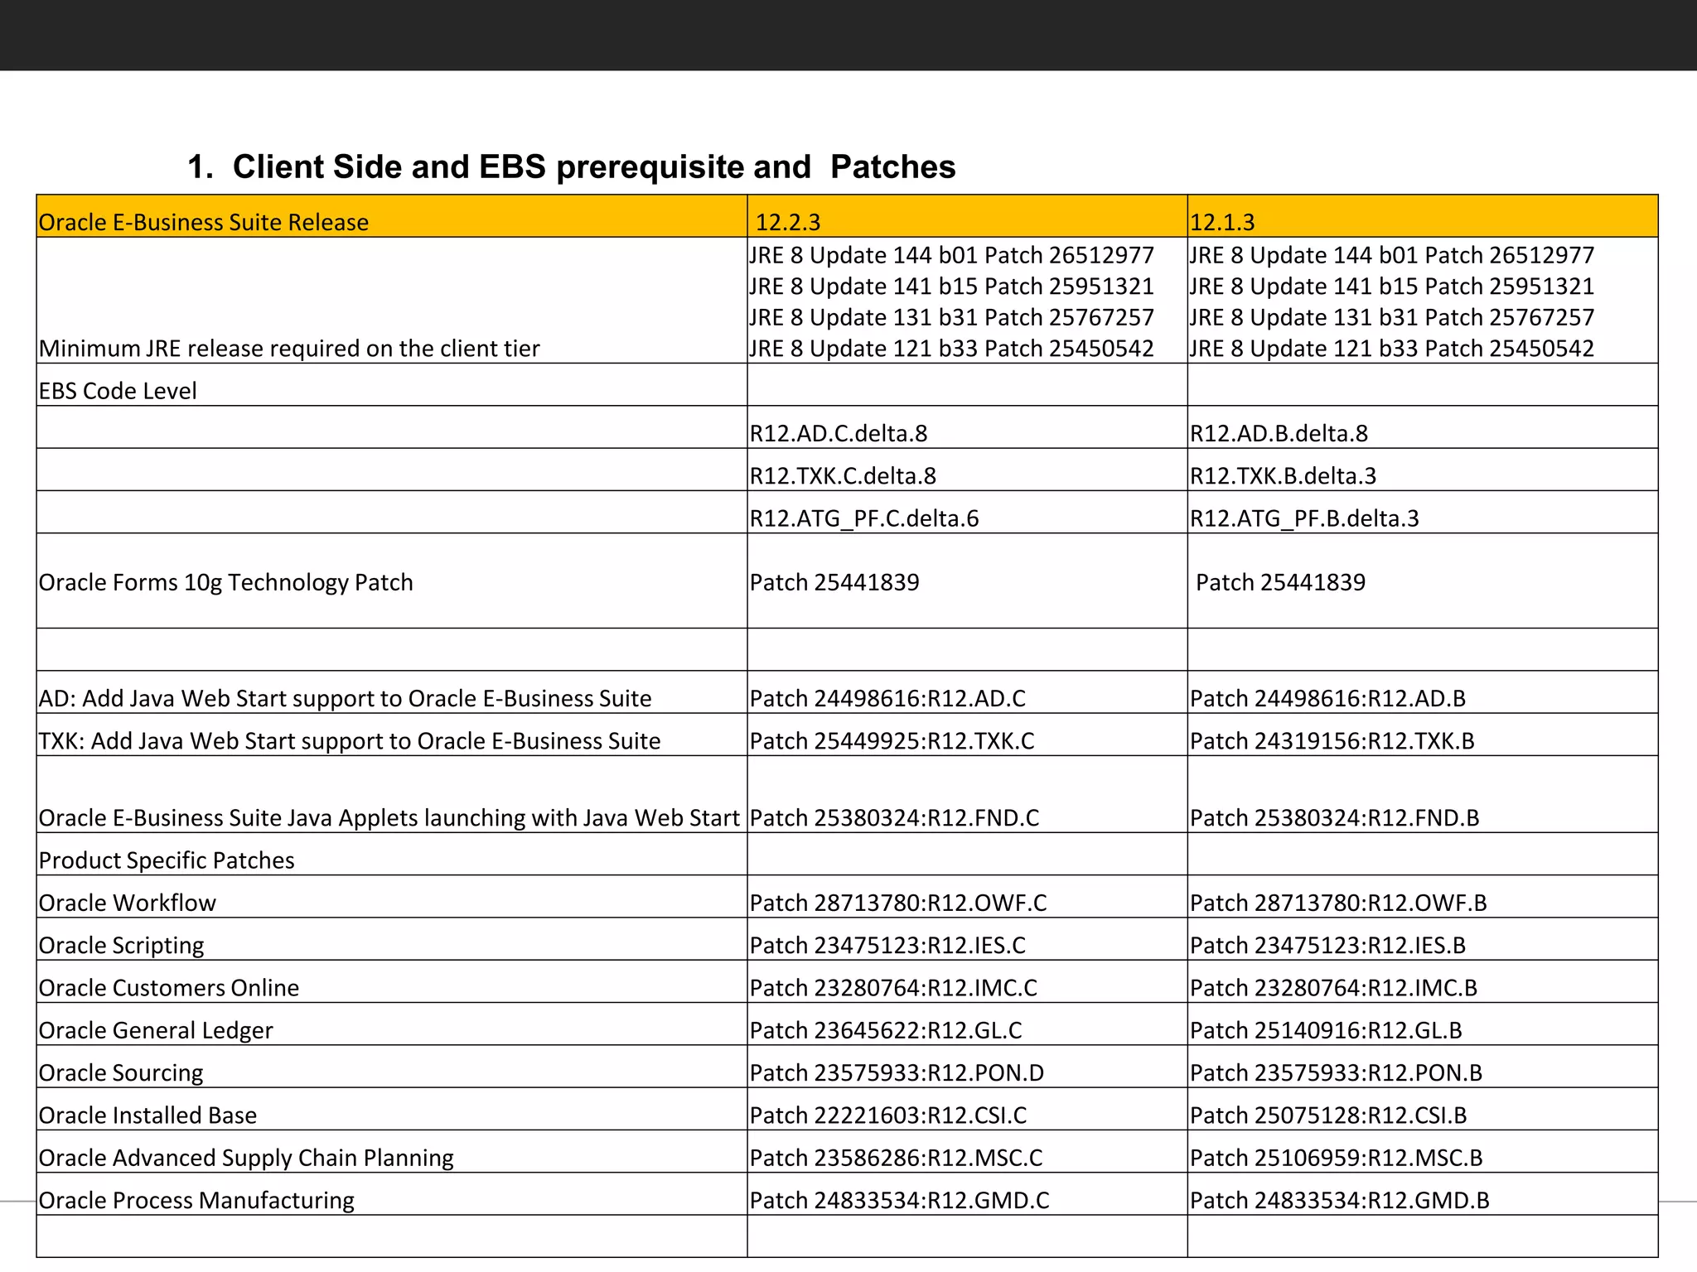Click 'JRE 8 Update 131 b31 Patch 25767257' in 12.2.3 column
Viewport: 1697px width, 1272px height.
952,317
